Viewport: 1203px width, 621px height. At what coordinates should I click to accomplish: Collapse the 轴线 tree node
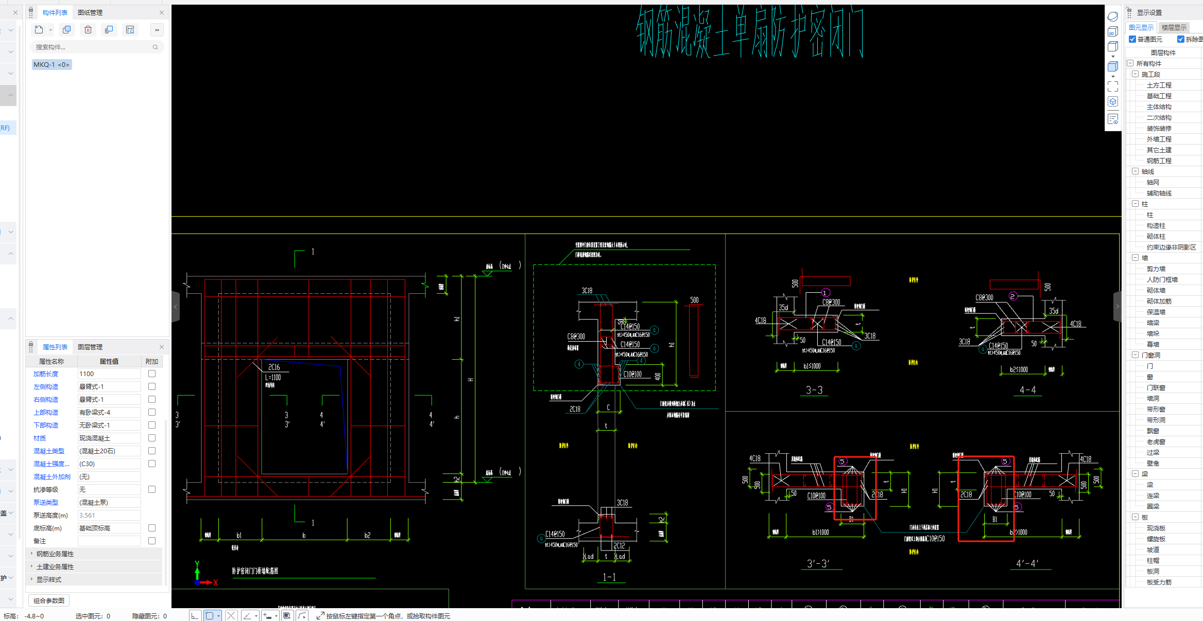pos(1135,171)
